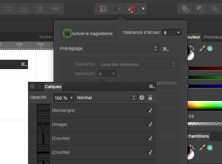Toggle visibility of first (Courbe) layer
This screenshot has width=222, height=164.
pyautogui.click(x=150, y=138)
